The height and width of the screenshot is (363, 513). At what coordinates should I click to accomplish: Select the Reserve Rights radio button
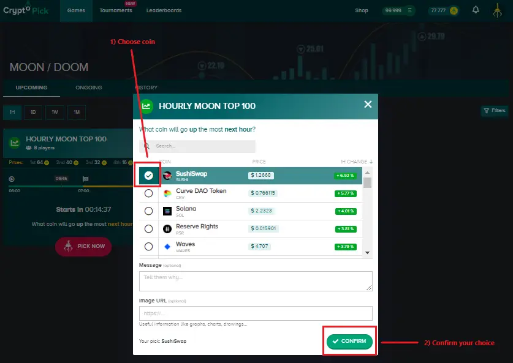pos(148,229)
